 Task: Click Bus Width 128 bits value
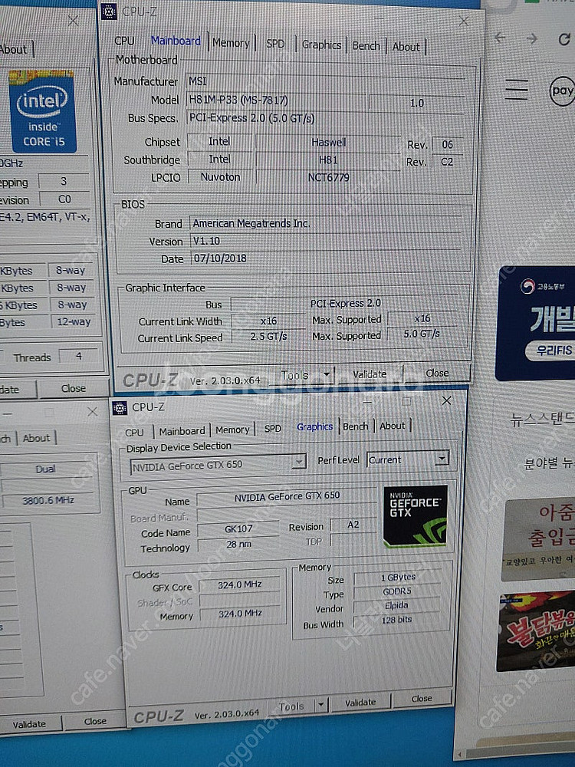396,620
